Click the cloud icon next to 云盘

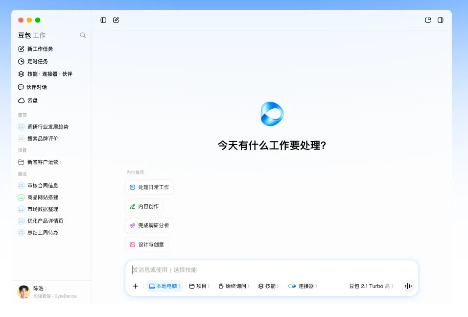(21, 100)
